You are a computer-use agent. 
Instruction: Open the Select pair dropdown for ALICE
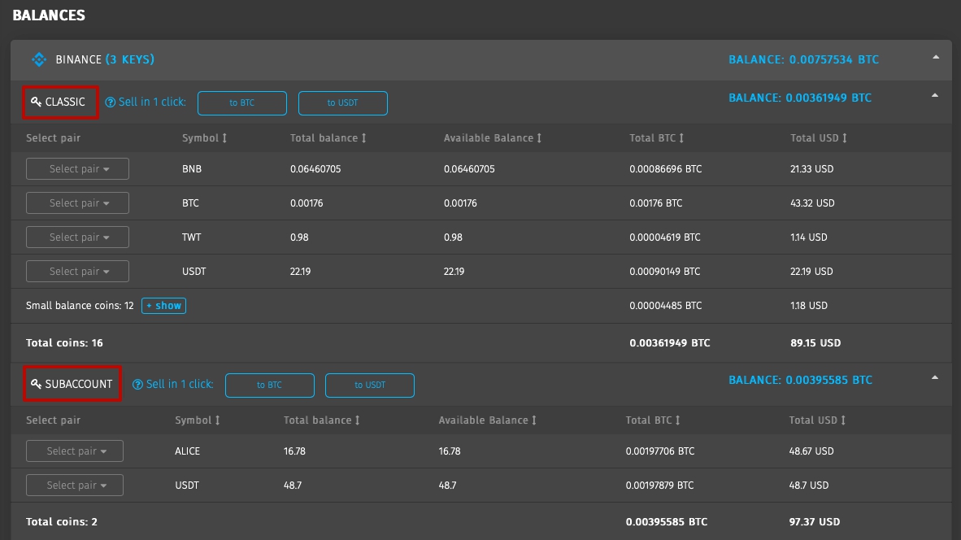pyautogui.click(x=74, y=451)
